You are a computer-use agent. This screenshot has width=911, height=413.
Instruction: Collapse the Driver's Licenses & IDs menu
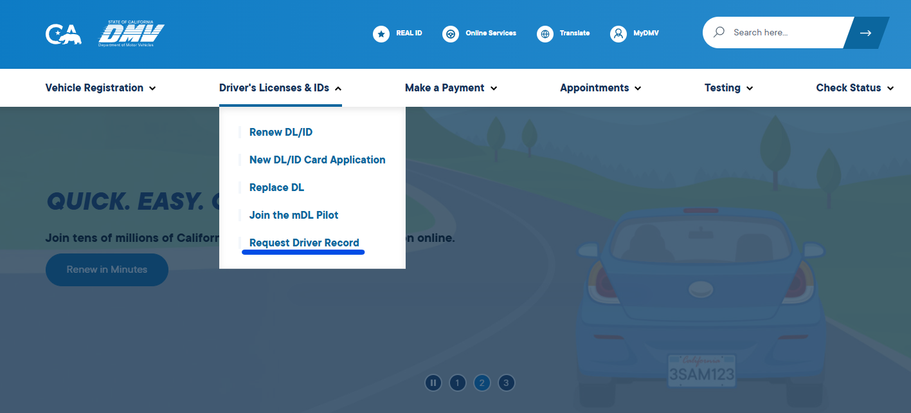280,88
